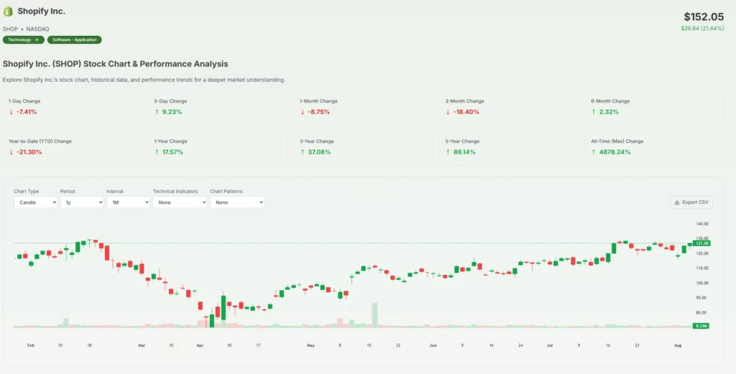Open the Period dropdown showing 1y
The width and height of the screenshot is (736, 374).
[x=82, y=202]
